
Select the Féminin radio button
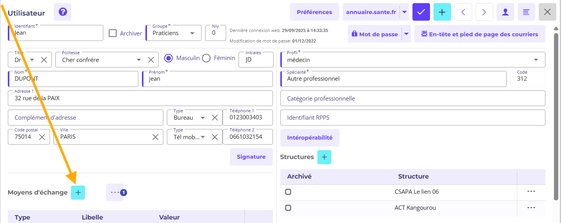click(x=207, y=58)
